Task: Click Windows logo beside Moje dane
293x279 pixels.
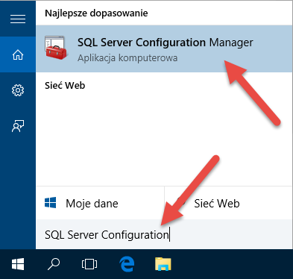Action: (51, 203)
